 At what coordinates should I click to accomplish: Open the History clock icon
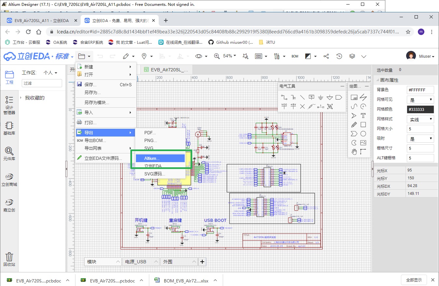[x=339, y=56]
